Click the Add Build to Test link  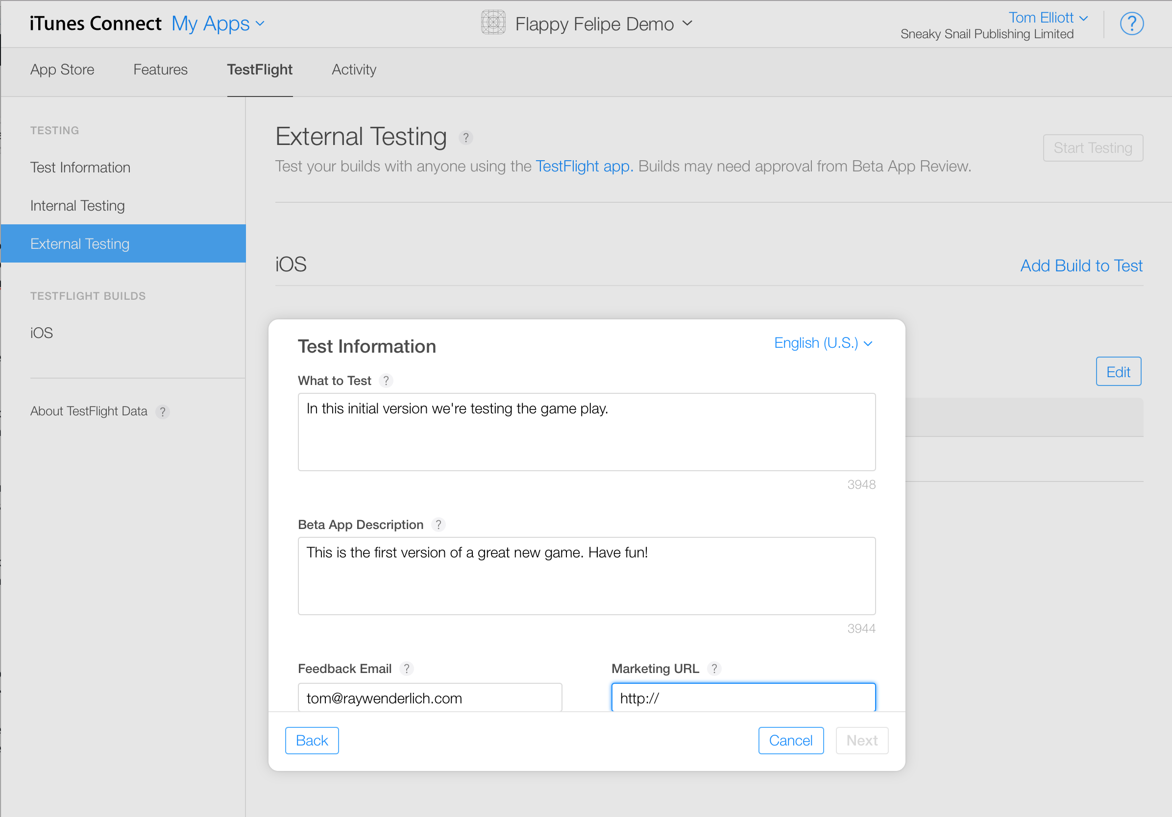[1081, 266]
